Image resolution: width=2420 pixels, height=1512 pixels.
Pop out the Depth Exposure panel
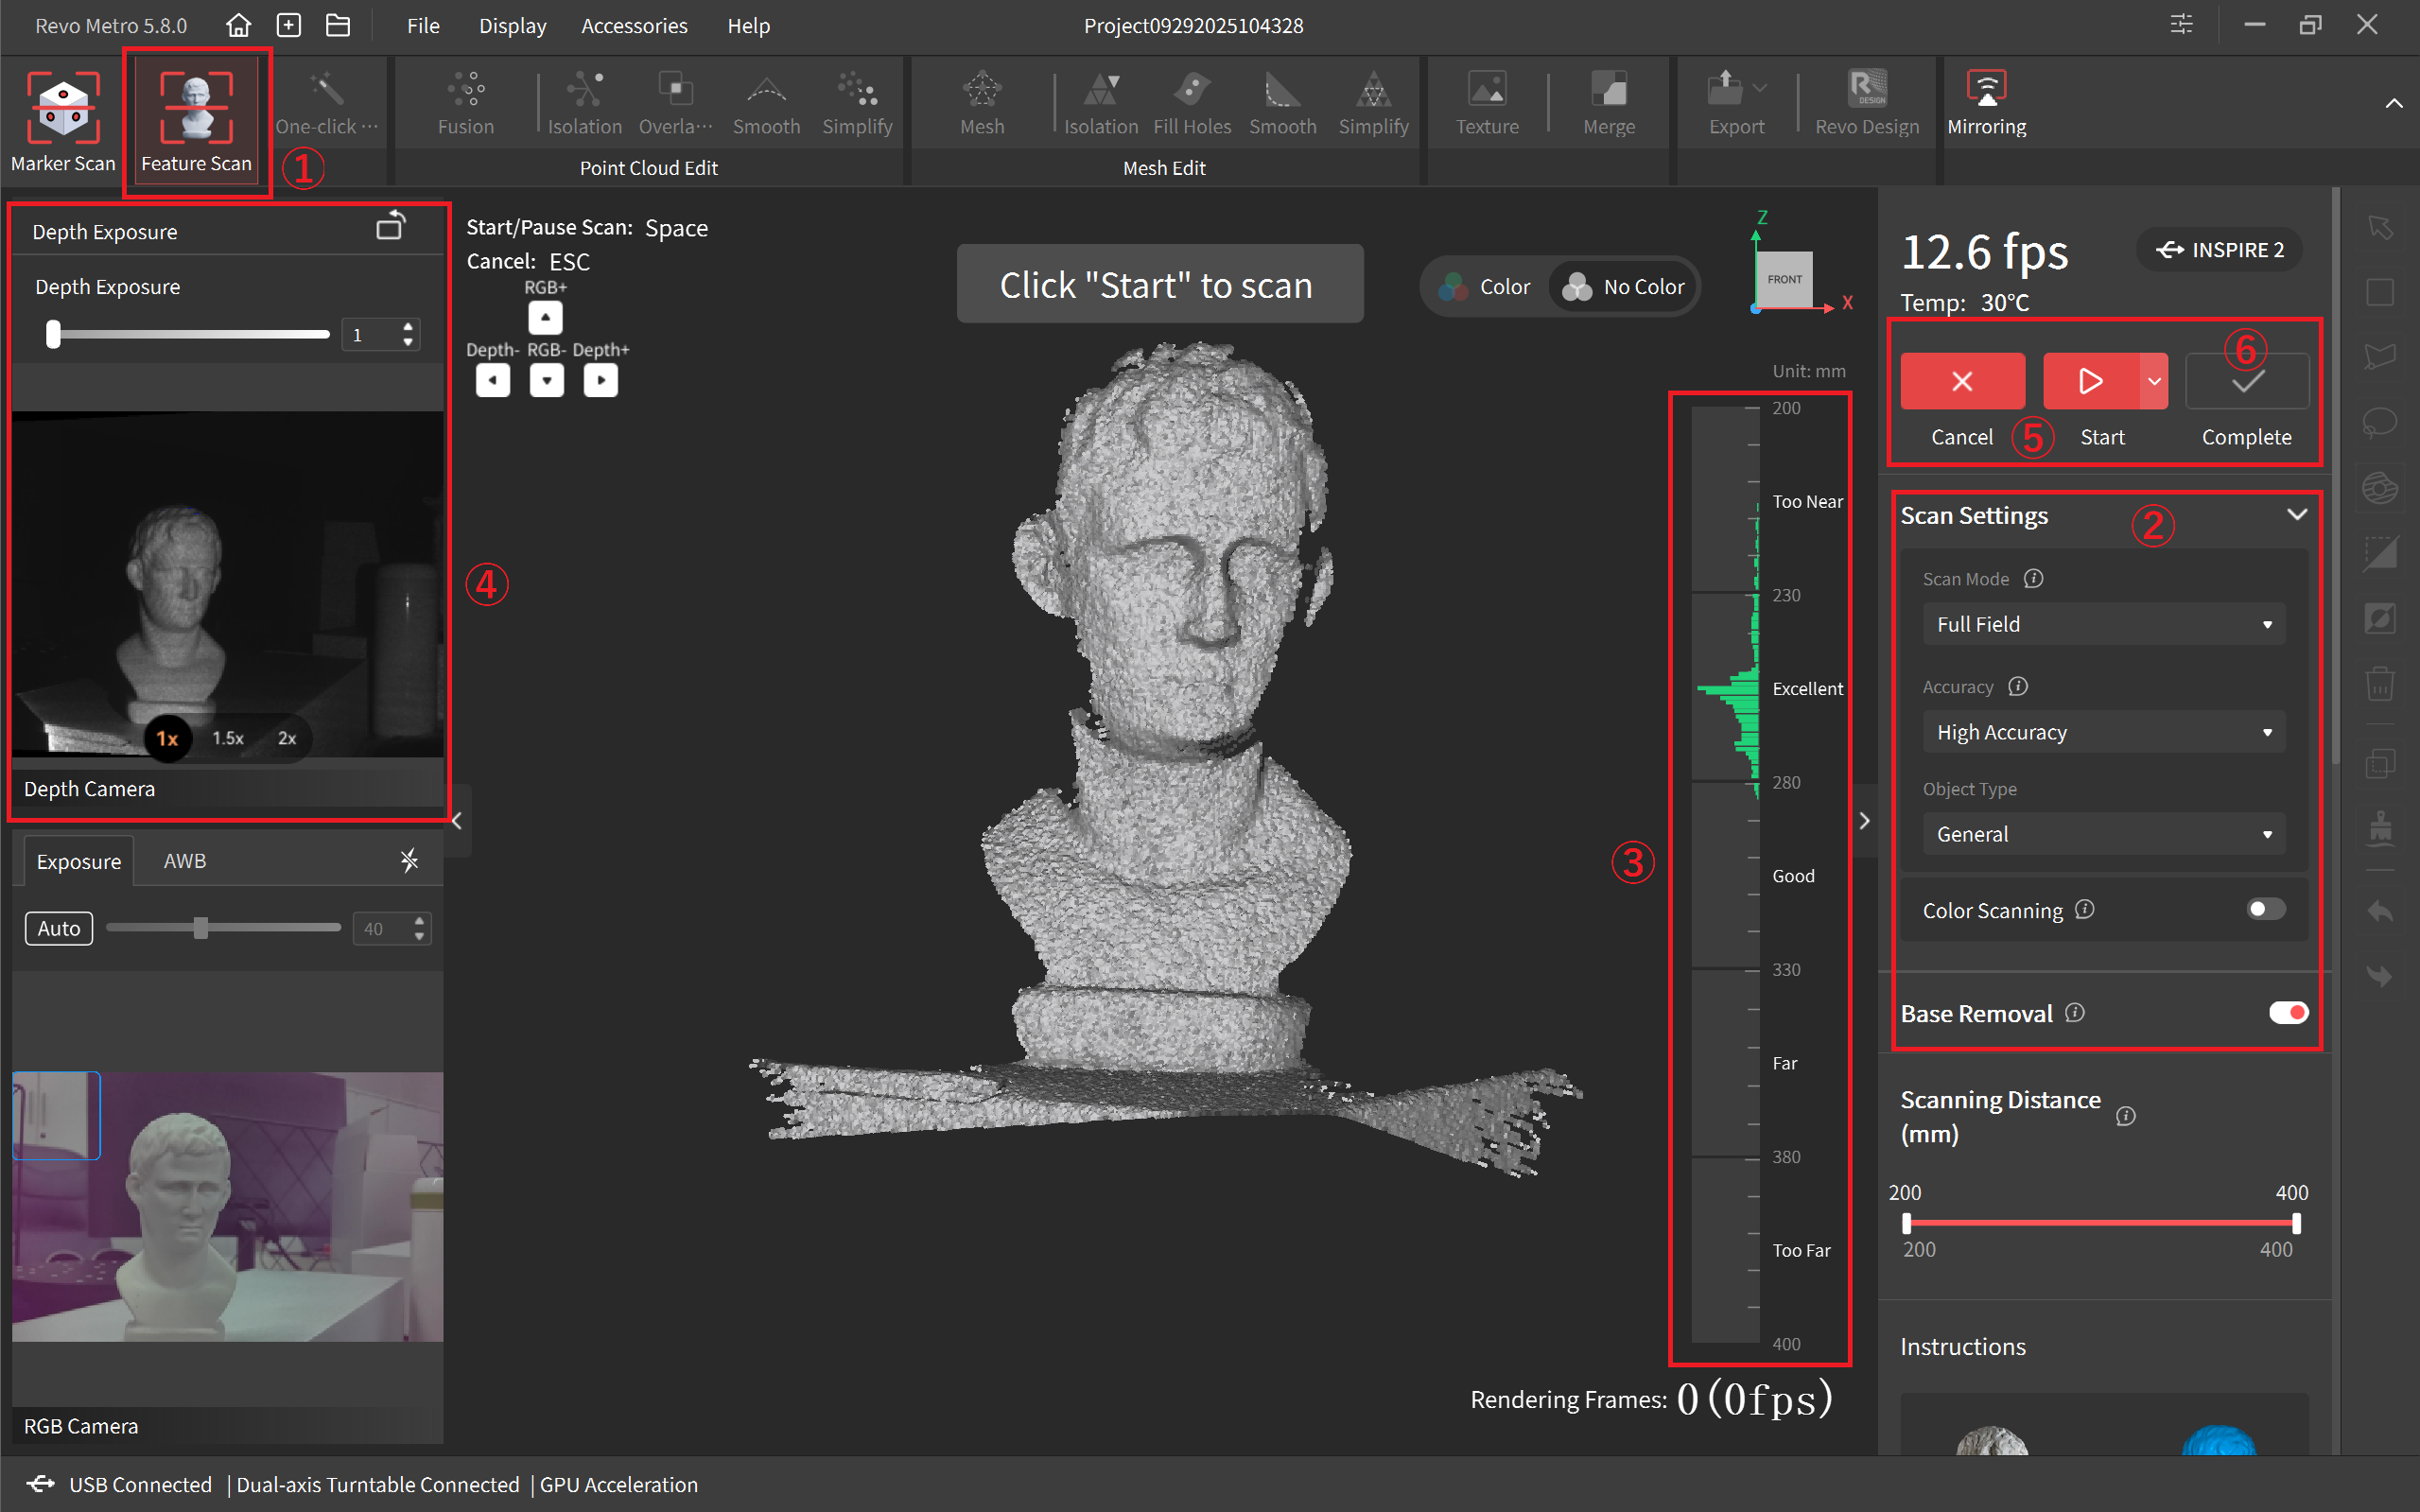click(390, 228)
